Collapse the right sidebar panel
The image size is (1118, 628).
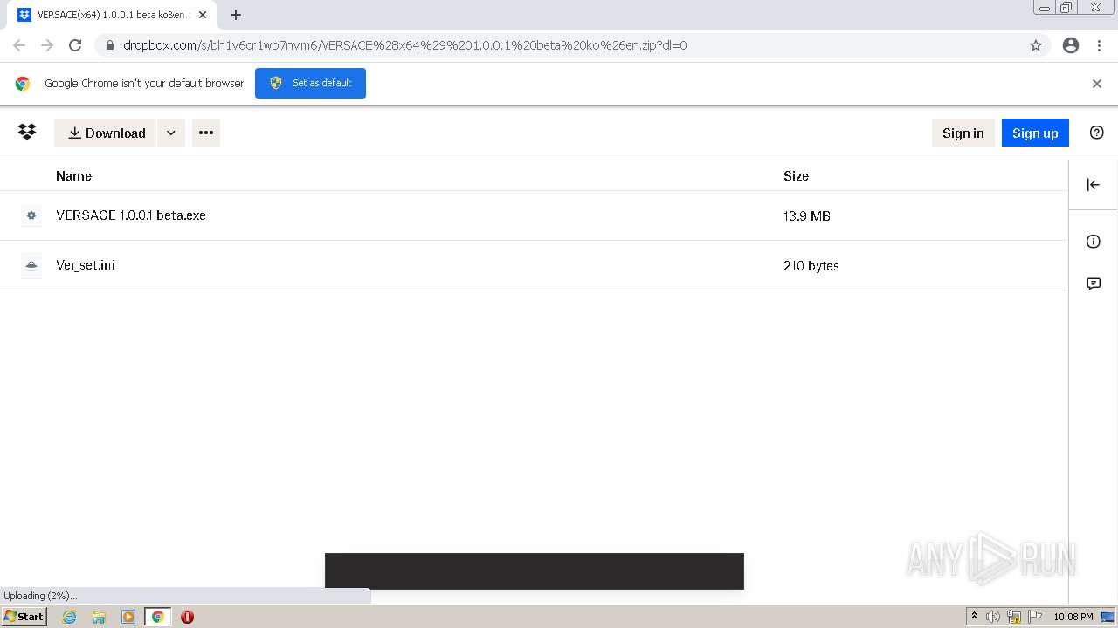point(1093,184)
